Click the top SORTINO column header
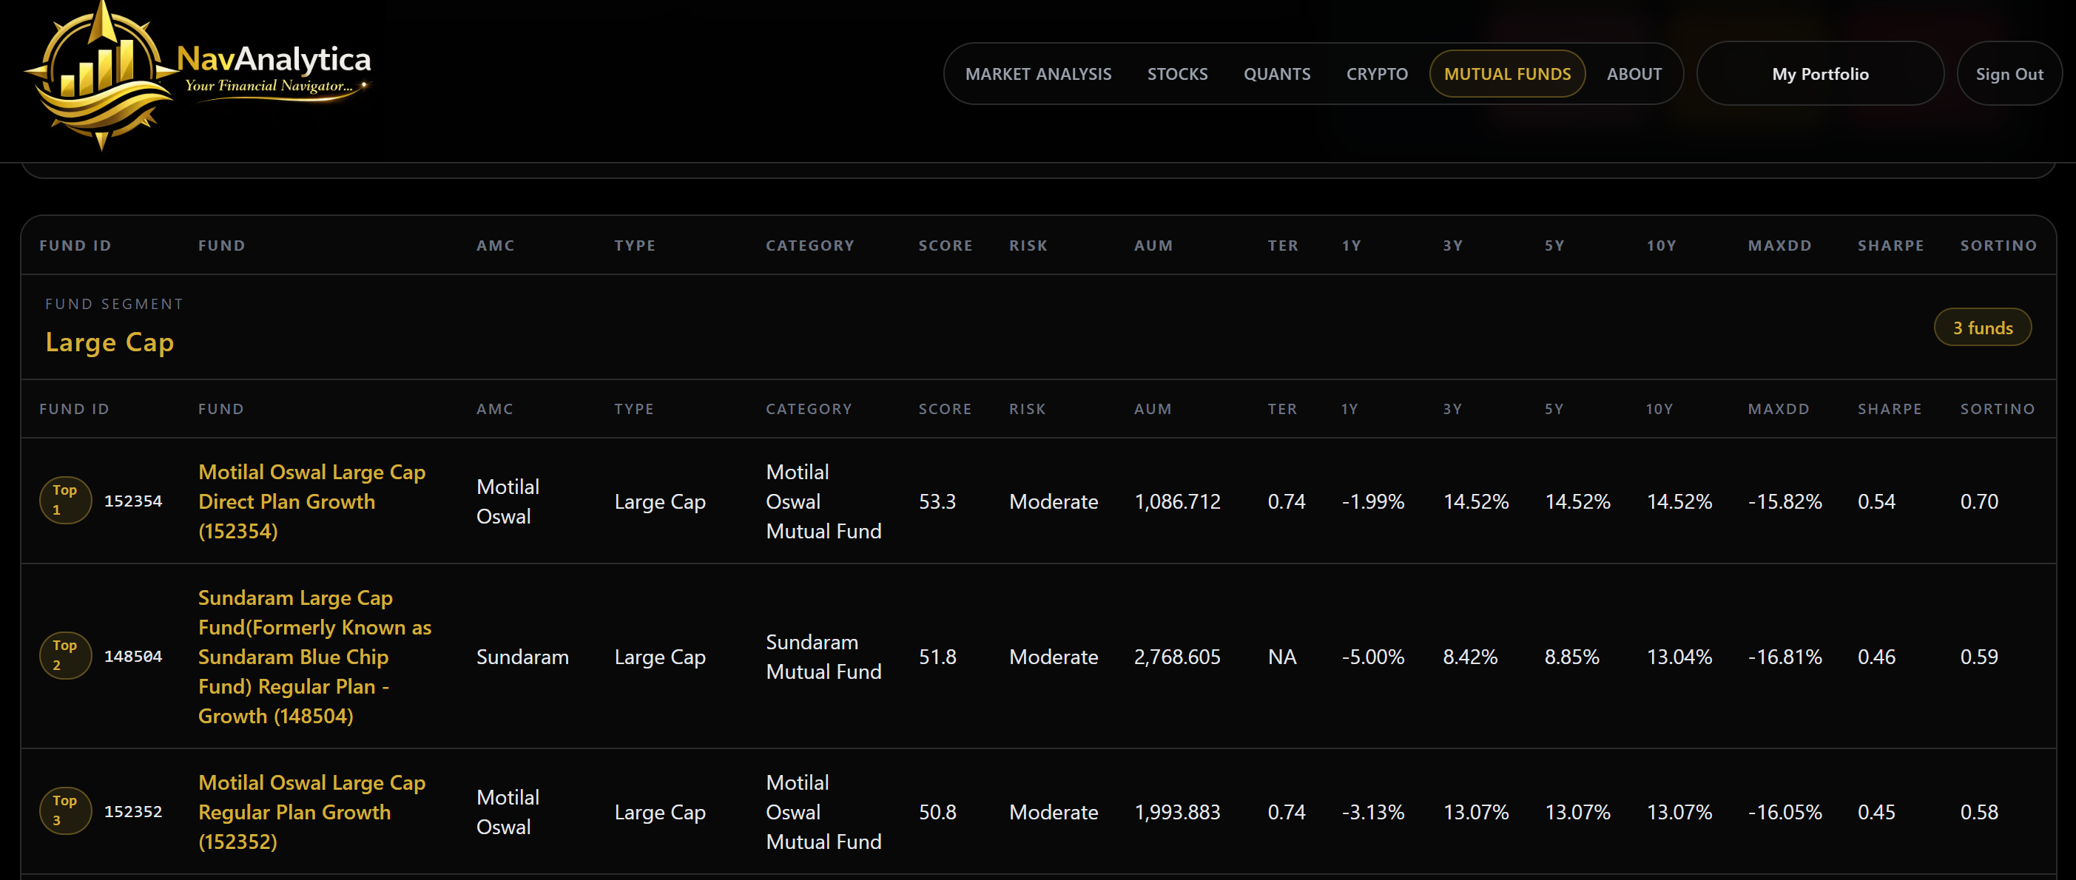Viewport: 2076px width, 880px height. click(x=1998, y=246)
